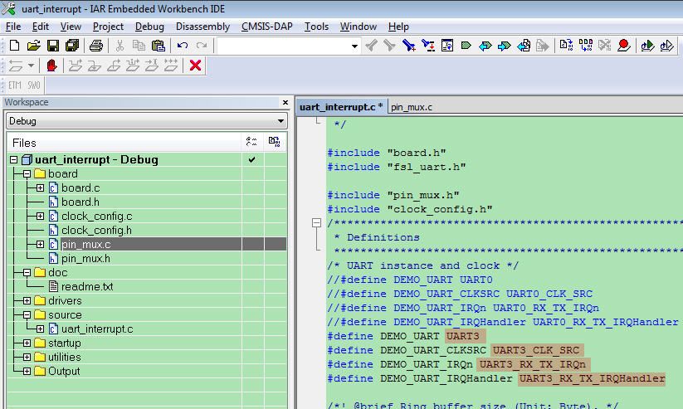Click the Make build icon
The width and height of the screenshot is (683, 409).
585,46
